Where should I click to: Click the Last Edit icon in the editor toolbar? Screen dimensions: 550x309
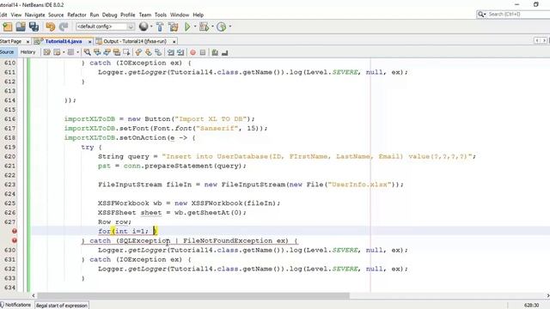47,52
